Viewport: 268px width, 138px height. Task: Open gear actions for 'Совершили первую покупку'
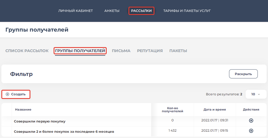[251, 121]
